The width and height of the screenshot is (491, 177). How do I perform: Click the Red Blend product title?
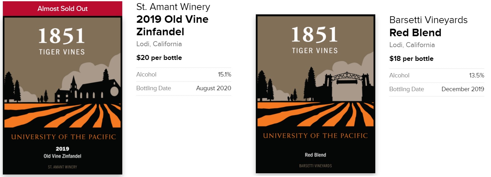(415, 32)
